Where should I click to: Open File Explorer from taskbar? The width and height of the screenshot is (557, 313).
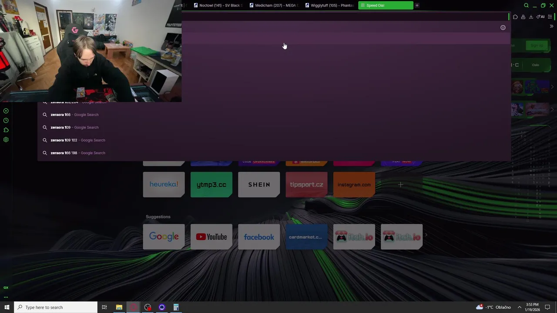(119, 307)
